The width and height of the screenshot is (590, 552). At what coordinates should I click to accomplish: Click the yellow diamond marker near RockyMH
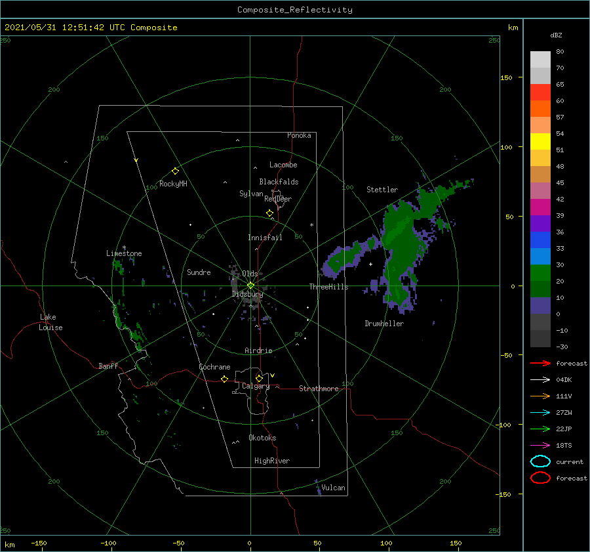(175, 171)
